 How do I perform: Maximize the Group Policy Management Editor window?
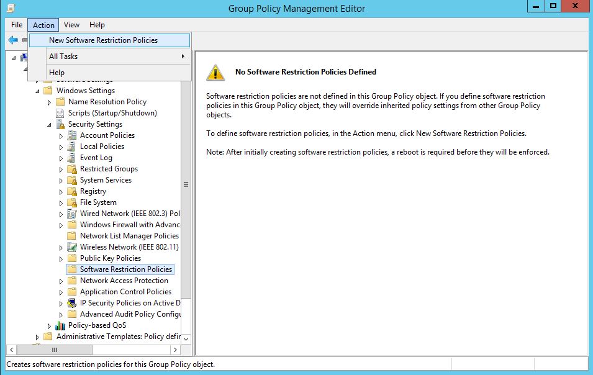[553, 6]
